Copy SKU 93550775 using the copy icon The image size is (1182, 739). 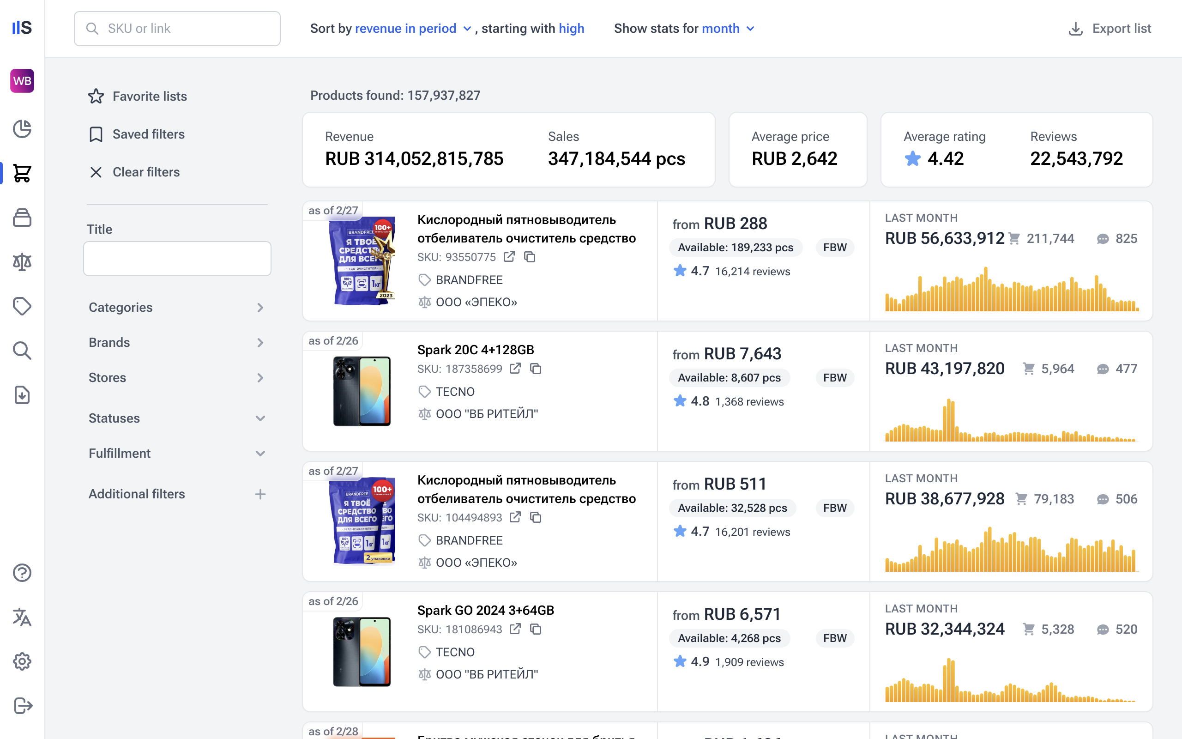[530, 257]
